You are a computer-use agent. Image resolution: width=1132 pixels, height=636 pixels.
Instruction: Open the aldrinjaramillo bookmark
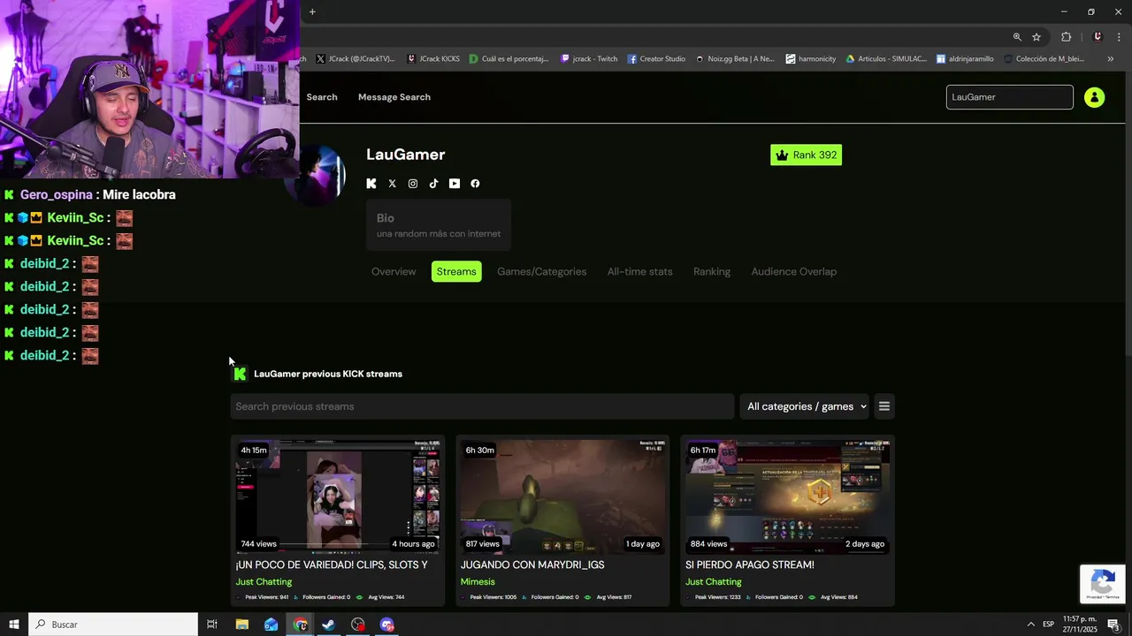click(965, 59)
